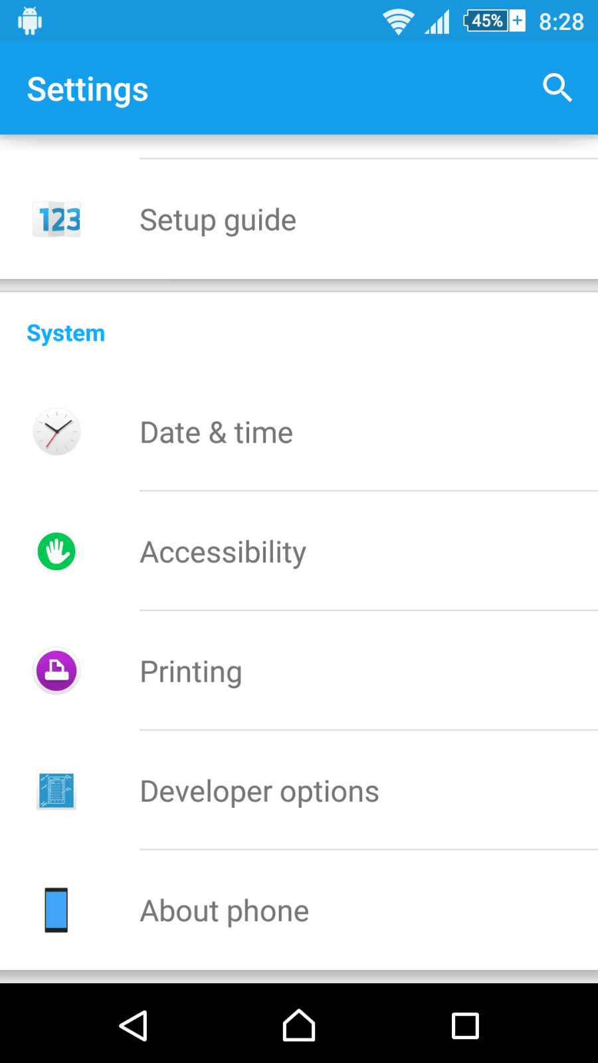Screen dimensions: 598x1063
Task: Open Developer options
Action: 299,791
